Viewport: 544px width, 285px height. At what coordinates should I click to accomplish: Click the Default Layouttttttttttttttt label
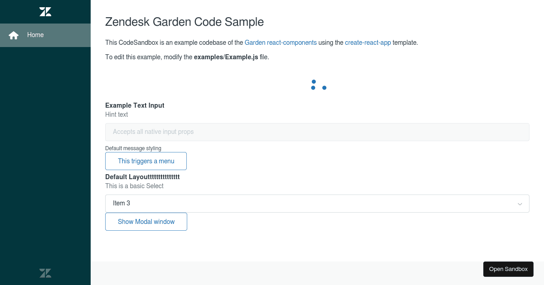pos(142,177)
